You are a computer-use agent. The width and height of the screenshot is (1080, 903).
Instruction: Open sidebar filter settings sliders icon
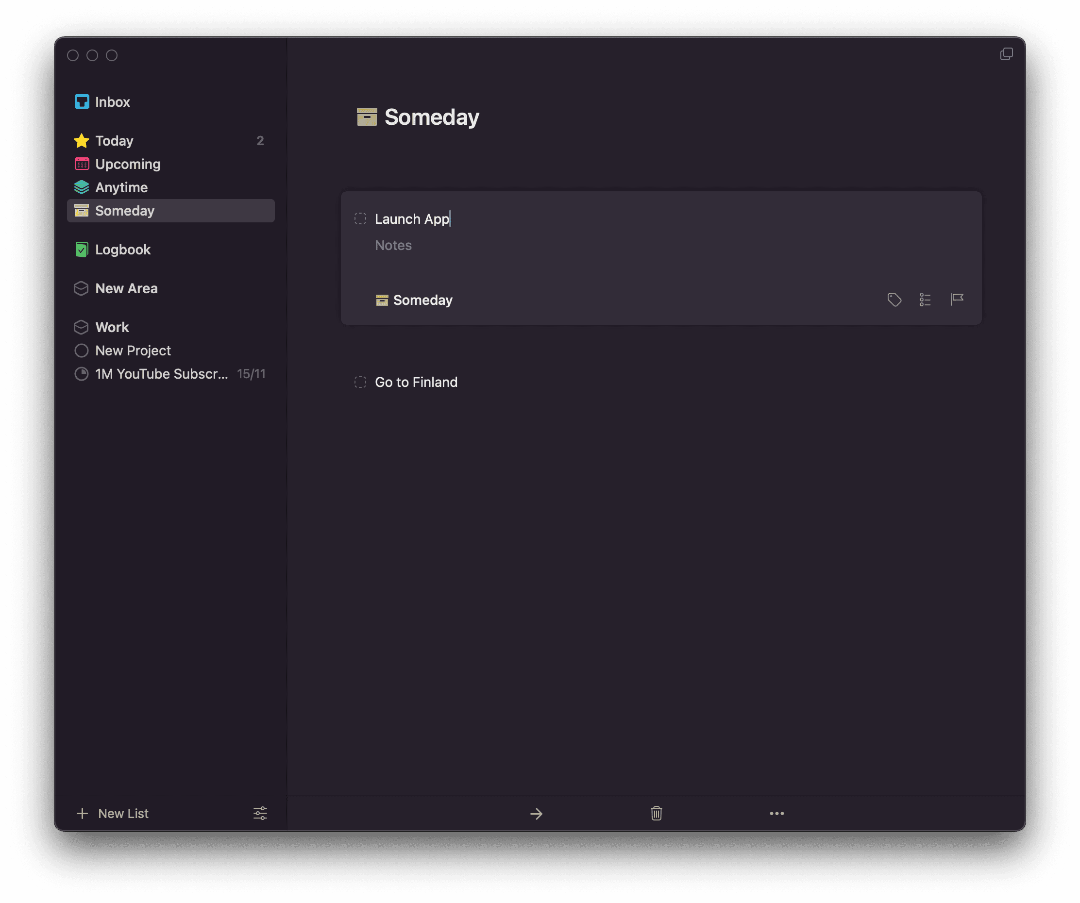[260, 814]
